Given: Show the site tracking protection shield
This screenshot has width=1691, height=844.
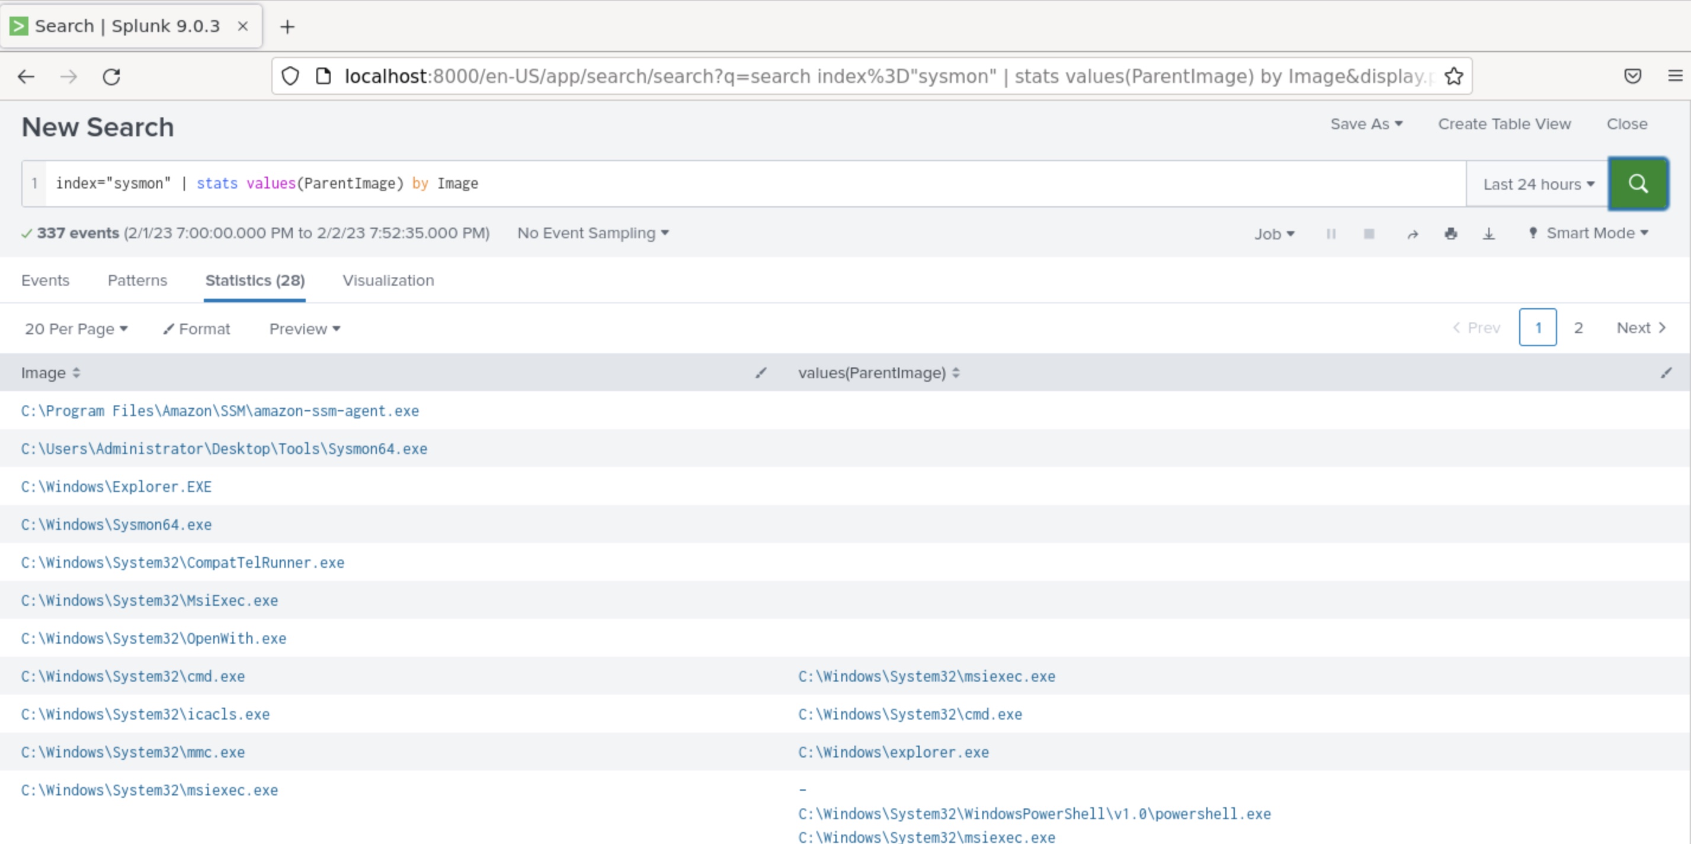Looking at the screenshot, I should coord(290,77).
